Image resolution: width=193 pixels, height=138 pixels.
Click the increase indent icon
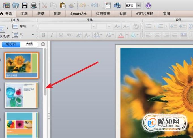click(183, 26)
